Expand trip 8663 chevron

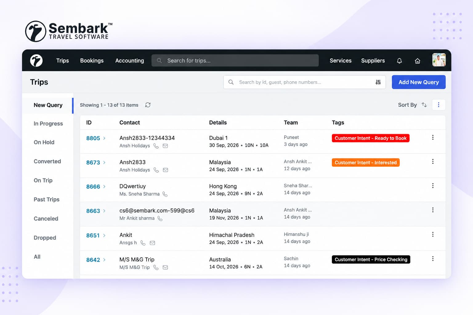pos(104,211)
